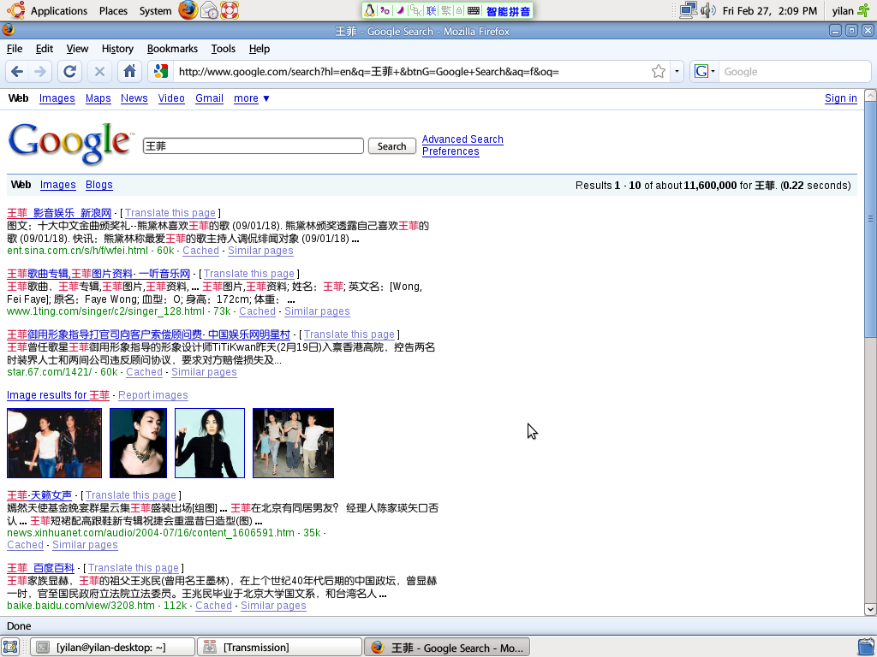Viewport: 877px width, 657px height.
Task: Open the clock showing Fri Feb 27
Action: (770, 10)
